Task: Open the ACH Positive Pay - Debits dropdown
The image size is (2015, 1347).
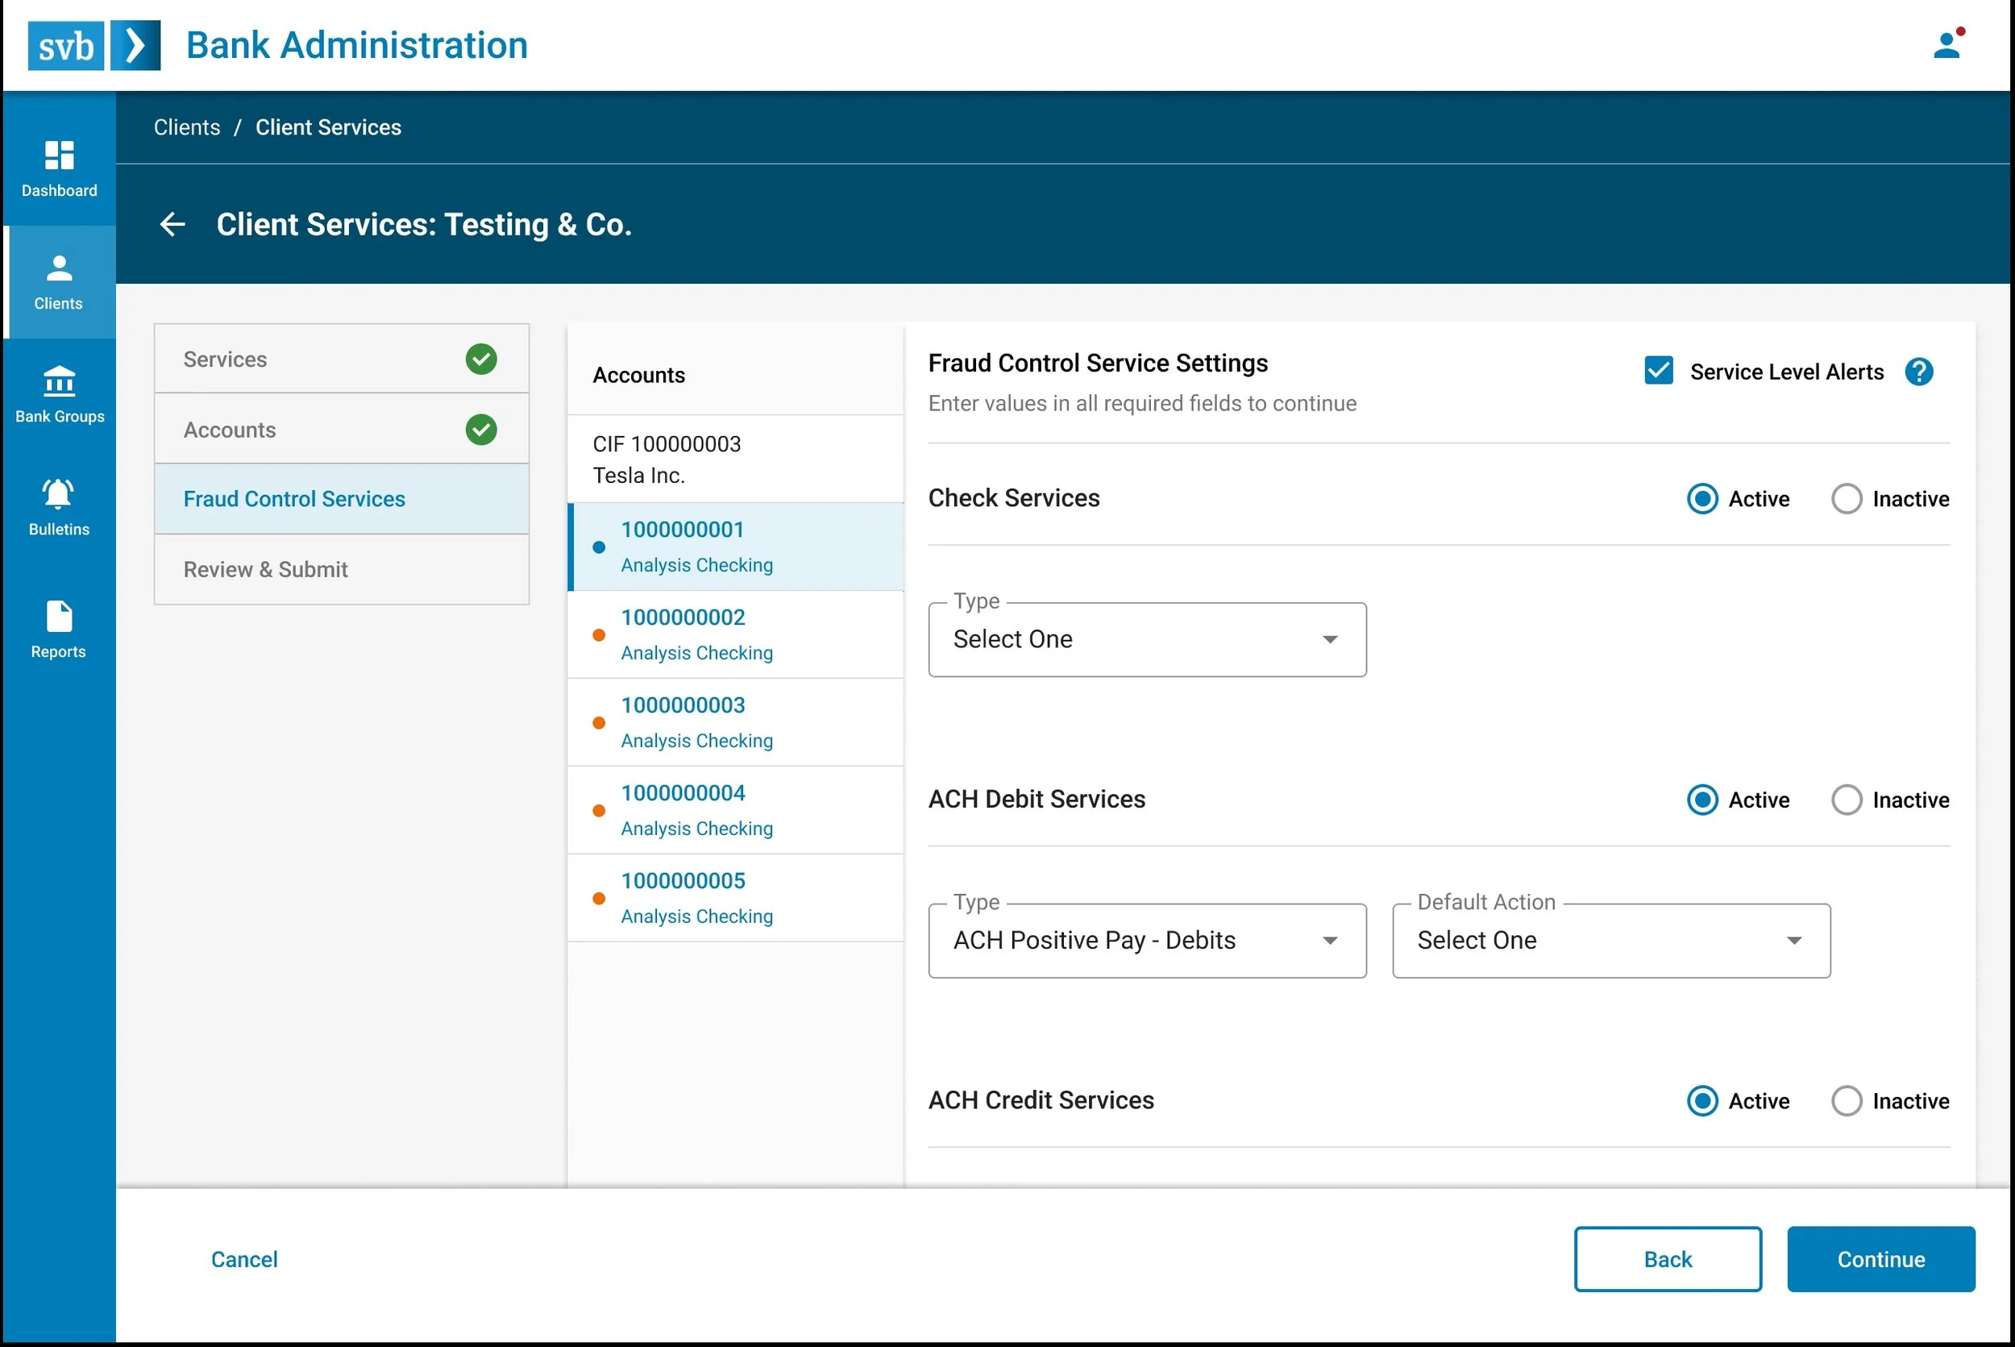Action: [1147, 941]
